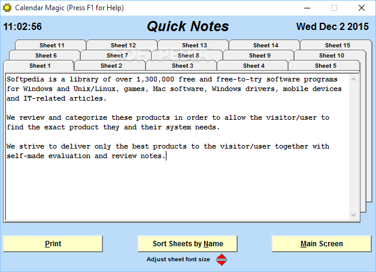Switch to the Sheet 1 tab
Screen dimensions: 376x272
(38, 66)
